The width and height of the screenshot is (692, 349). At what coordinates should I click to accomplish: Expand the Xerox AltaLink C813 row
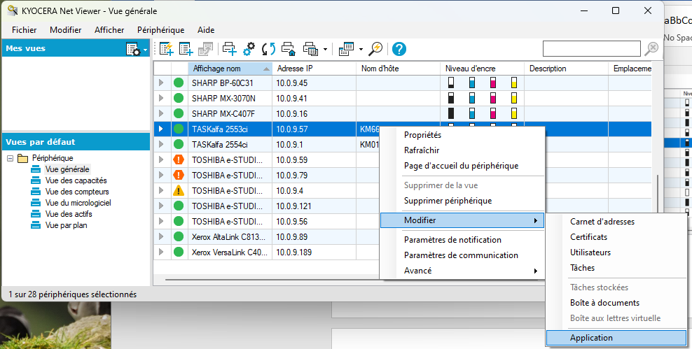pyautogui.click(x=161, y=236)
